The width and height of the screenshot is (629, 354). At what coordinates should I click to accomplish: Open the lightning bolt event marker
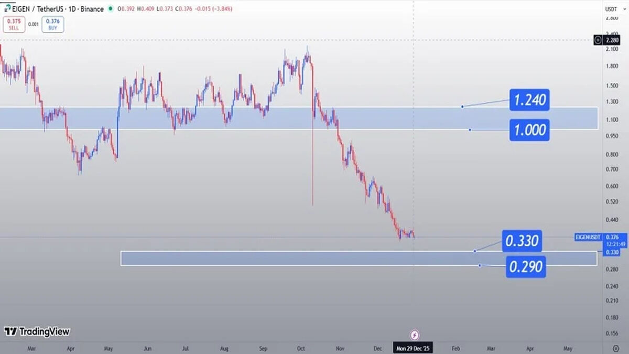[415, 335]
